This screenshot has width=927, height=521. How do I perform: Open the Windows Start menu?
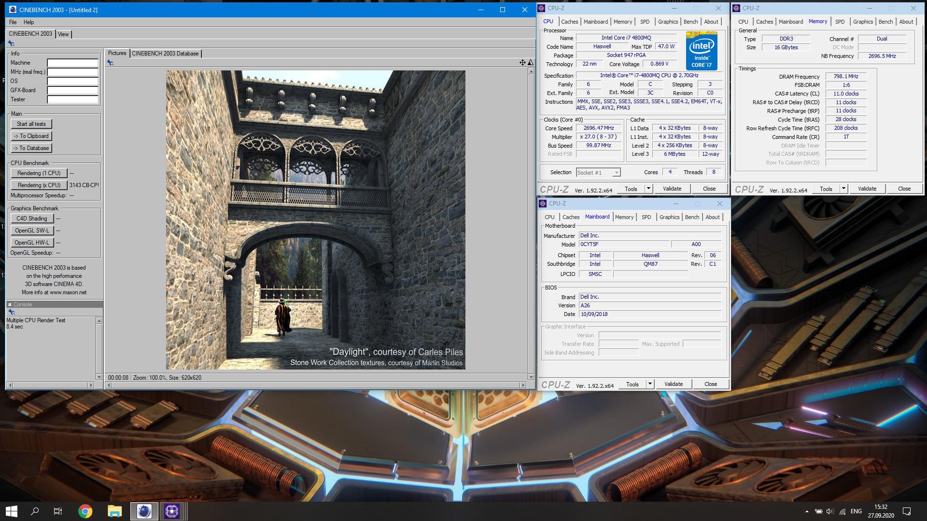[x=12, y=511]
